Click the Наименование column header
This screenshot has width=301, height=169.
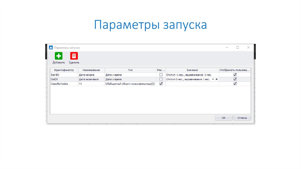(x=91, y=70)
